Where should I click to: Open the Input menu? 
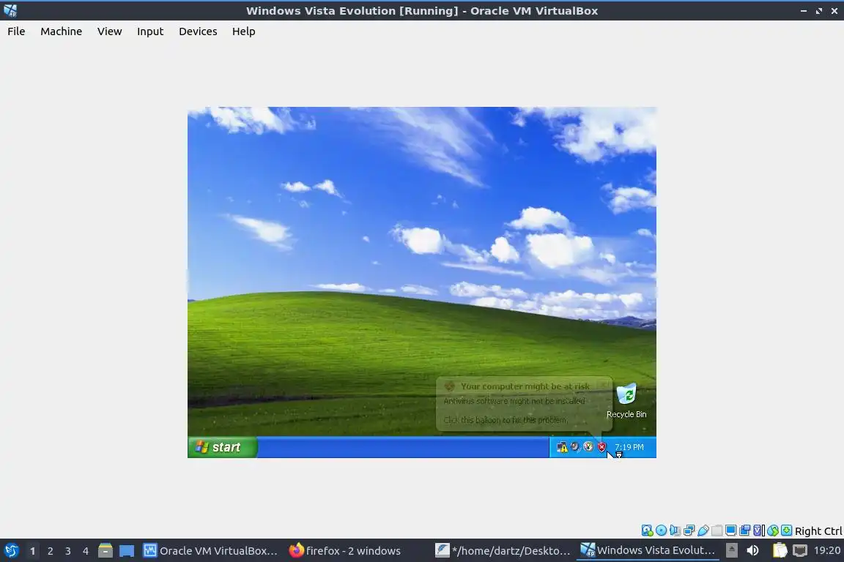149,31
